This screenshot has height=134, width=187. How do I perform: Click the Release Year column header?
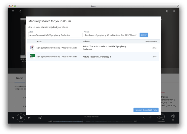pos(151,42)
